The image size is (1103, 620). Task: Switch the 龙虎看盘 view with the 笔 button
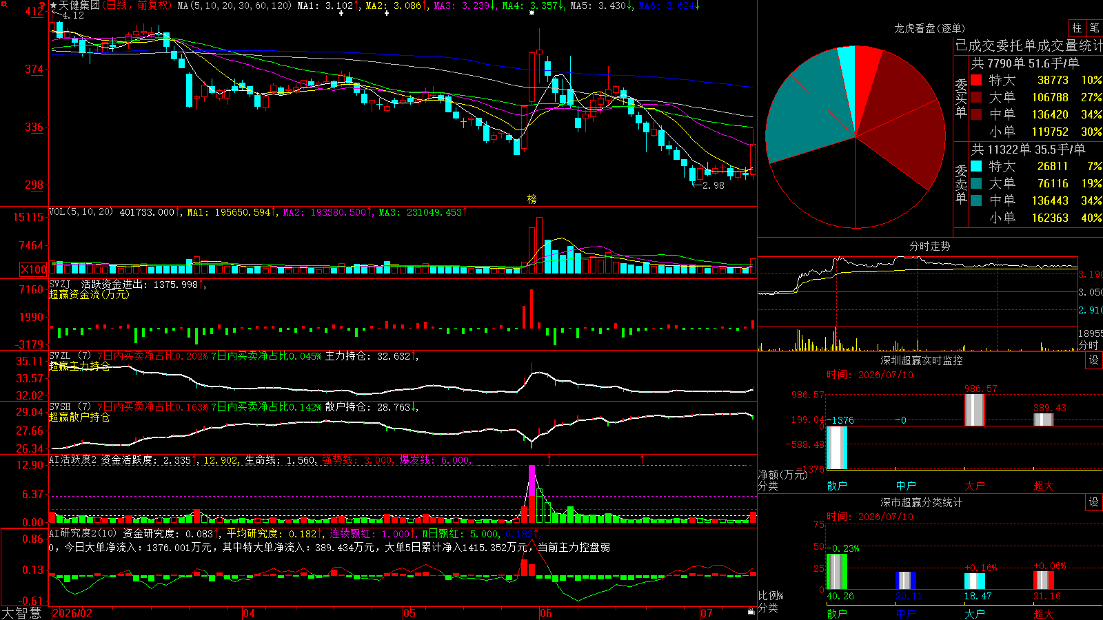coord(1094,28)
